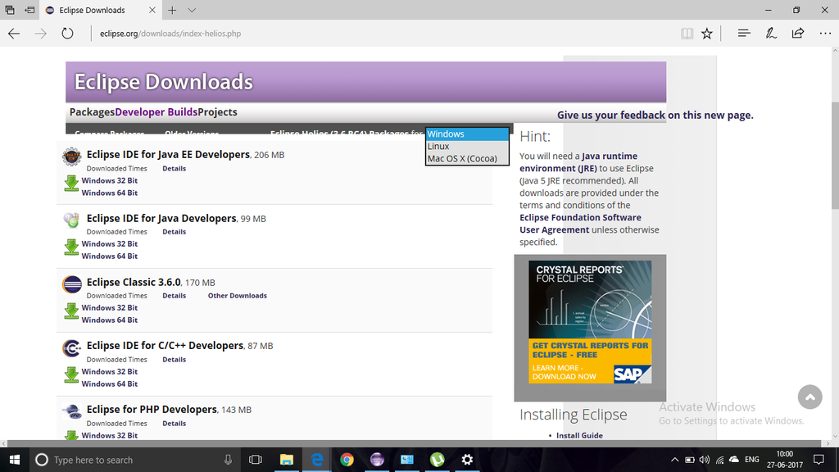Open Eclipse Classic 3.6.0 link

[x=134, y=282]
